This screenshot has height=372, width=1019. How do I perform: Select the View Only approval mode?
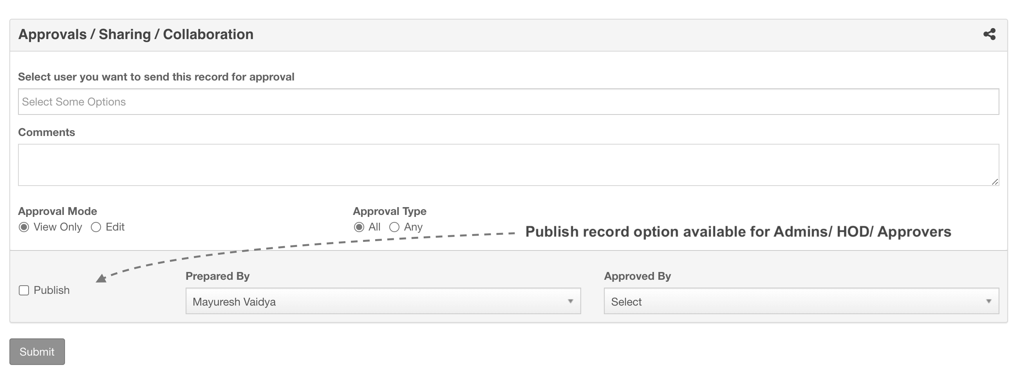pos(24,227)
